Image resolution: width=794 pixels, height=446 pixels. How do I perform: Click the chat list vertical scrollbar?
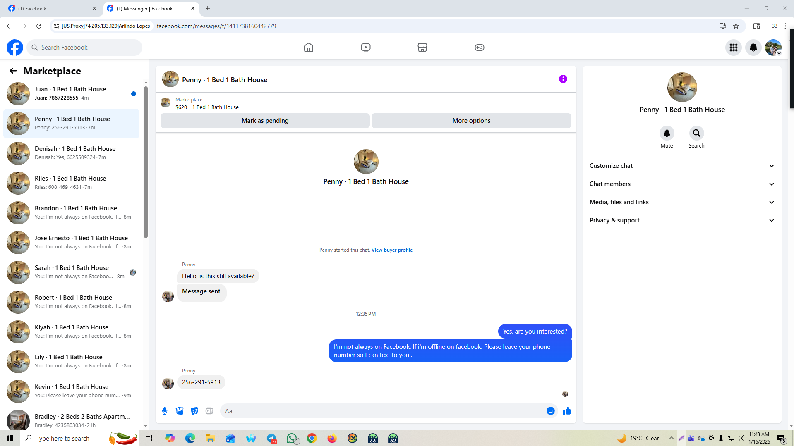pos(146,162)
